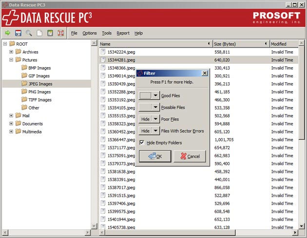
Task: Open the Good Files dropdown arrow
Action: (x=155, y=95)
